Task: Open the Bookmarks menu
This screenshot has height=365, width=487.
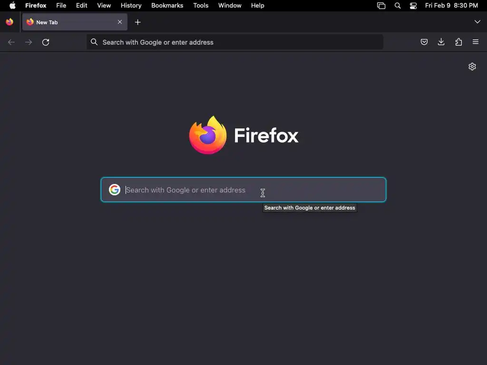Action: pyautogui.click(x=167, y=5)
